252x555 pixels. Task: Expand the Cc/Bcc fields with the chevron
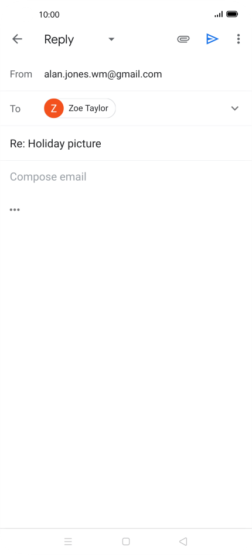234,109
